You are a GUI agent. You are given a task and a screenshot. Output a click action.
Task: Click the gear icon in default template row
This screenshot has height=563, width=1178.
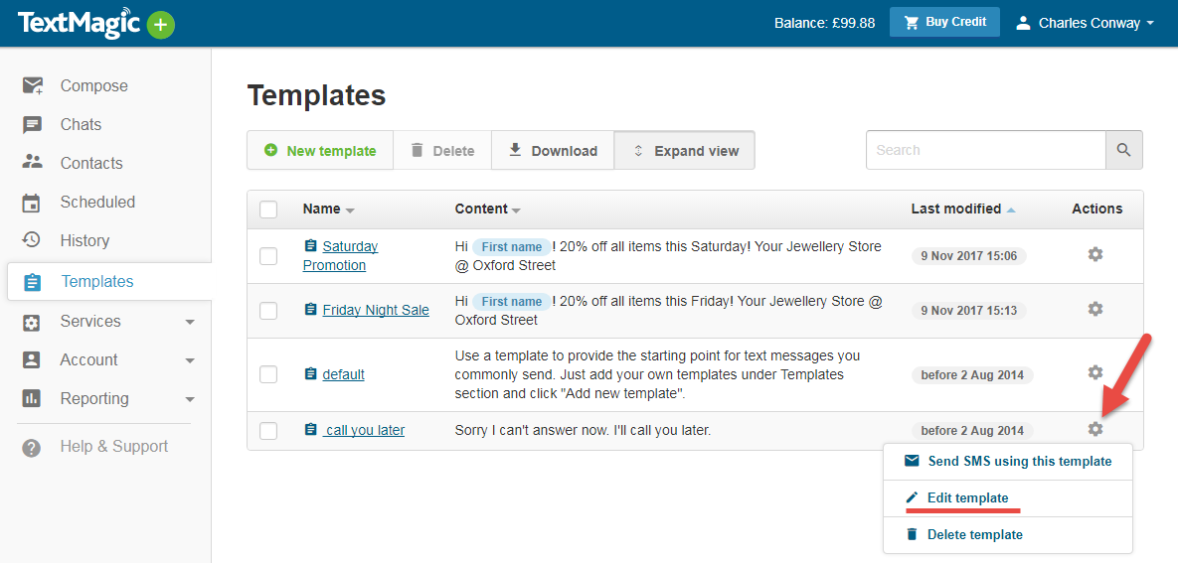click(x=1094, y=372)
